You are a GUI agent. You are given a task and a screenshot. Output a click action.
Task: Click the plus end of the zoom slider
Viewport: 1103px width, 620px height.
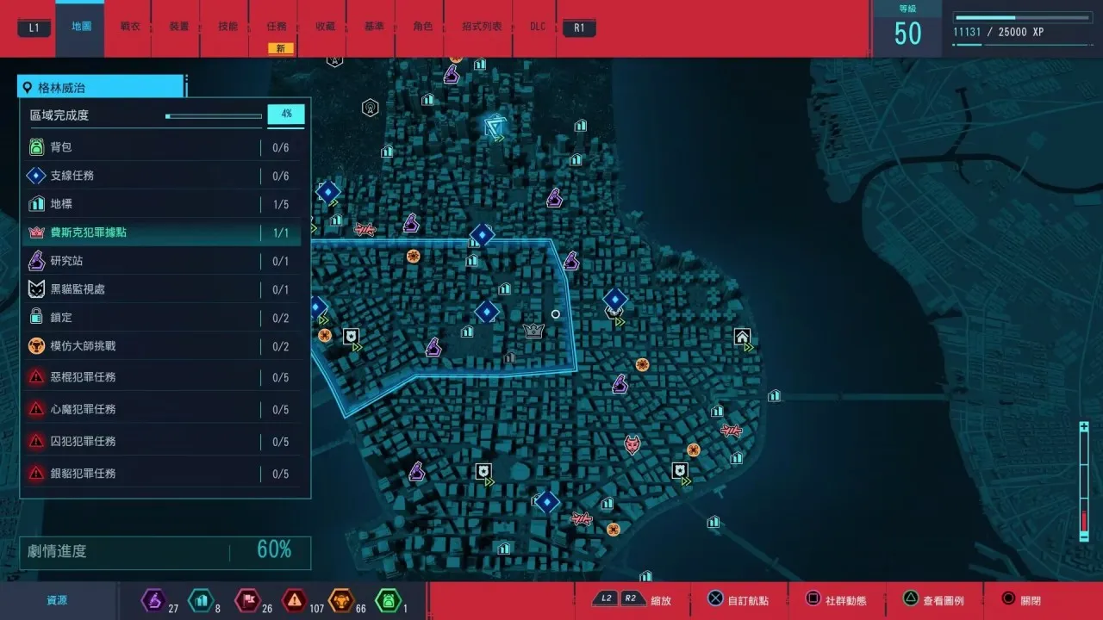[x=1084, y=427]
